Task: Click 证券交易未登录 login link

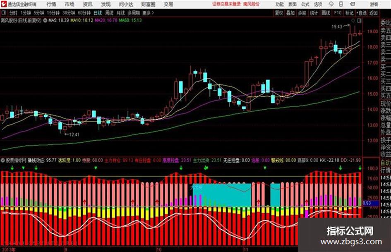Action: click(227, 4)
